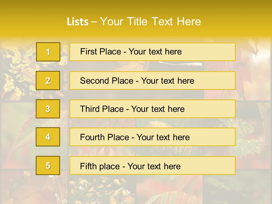Image resolution: width=272 pixels, height=204 pixels.
Task: Select the number 4 box
Action: pyautogui.click(x=48, y=137)
